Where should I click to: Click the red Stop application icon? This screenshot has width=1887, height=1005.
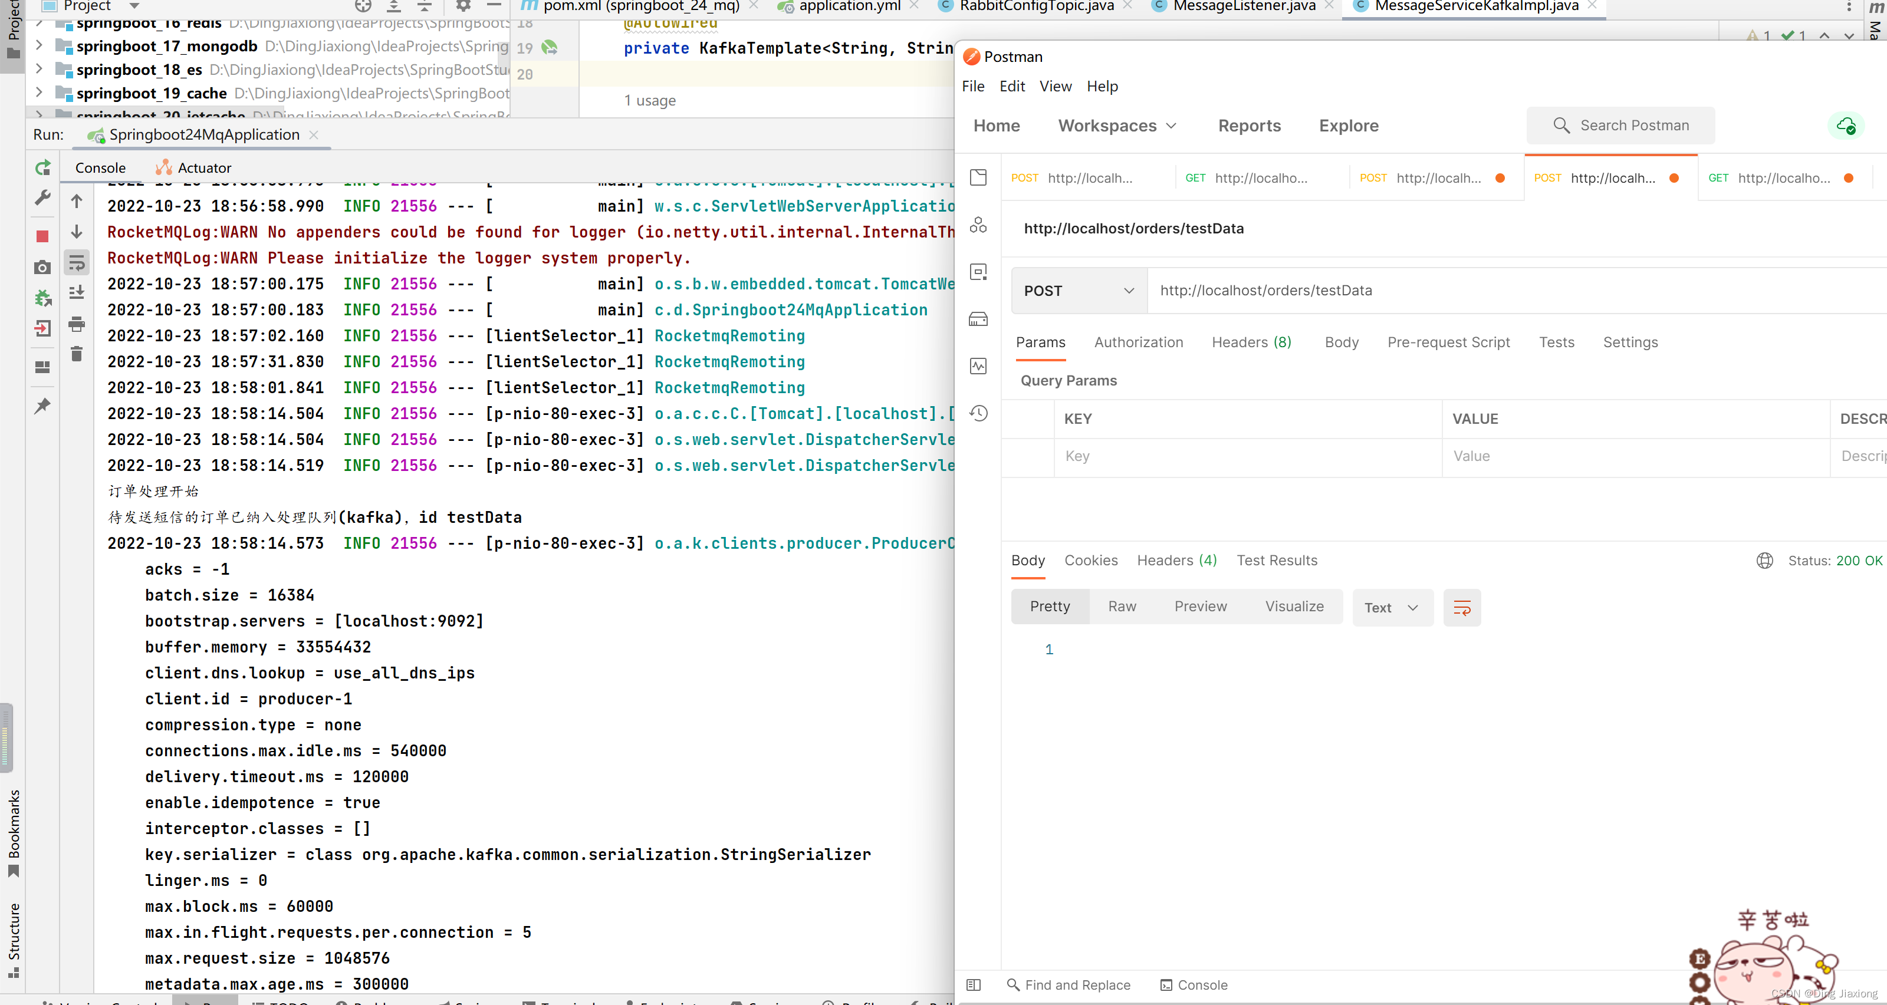[x=42, y=236]
